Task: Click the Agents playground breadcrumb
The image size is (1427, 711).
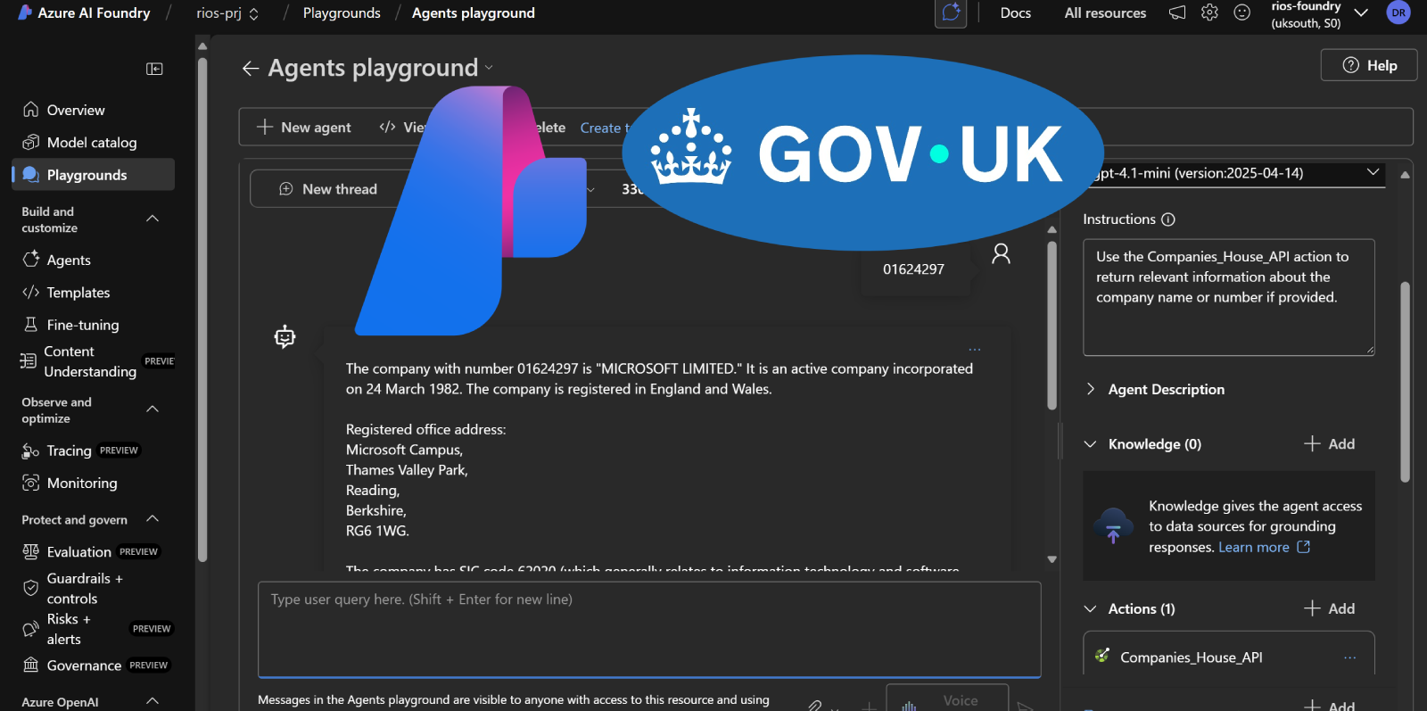Action: click(474, 12)
